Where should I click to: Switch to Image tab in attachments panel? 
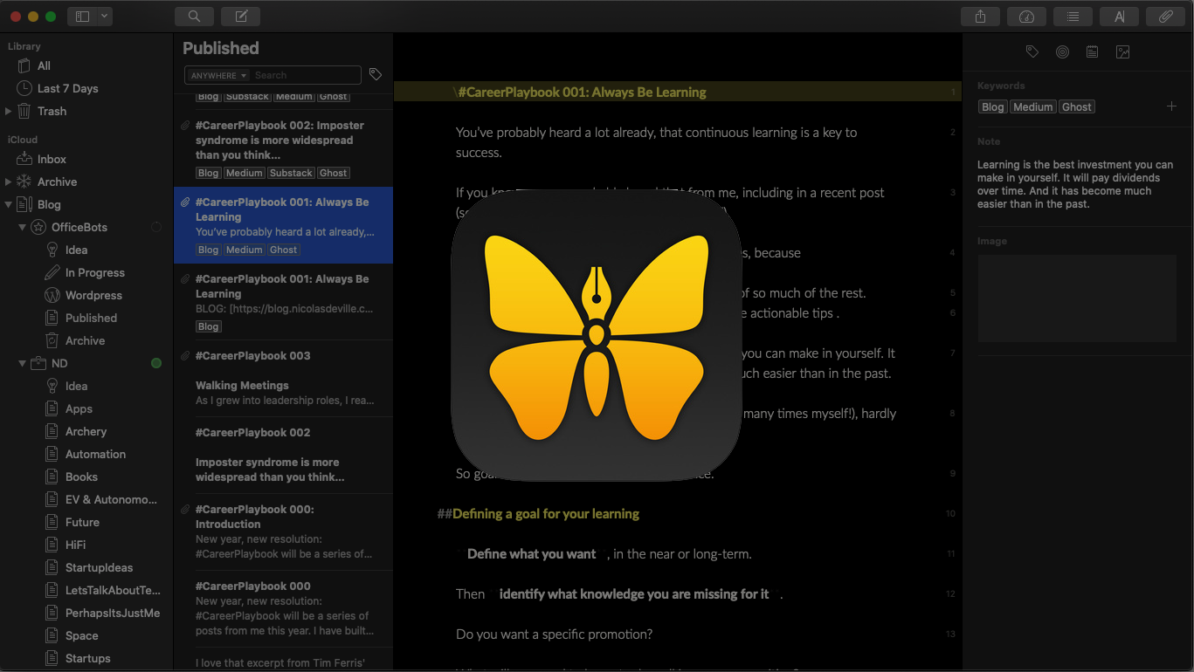pyautogui.click(x=1123, y=52)
